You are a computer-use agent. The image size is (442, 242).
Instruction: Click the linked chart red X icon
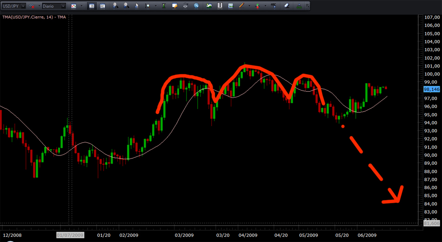[32, 7]
